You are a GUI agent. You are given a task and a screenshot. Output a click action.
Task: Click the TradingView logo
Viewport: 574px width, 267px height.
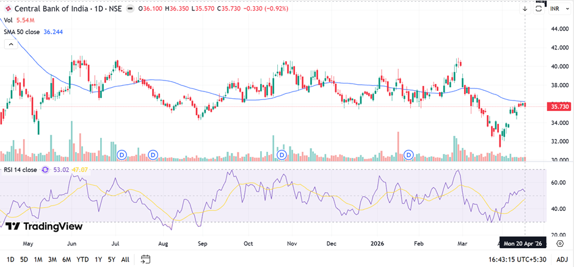point(44,227)
